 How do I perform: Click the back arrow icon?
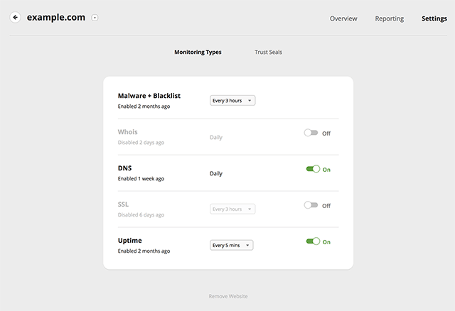tap(16, 17)
